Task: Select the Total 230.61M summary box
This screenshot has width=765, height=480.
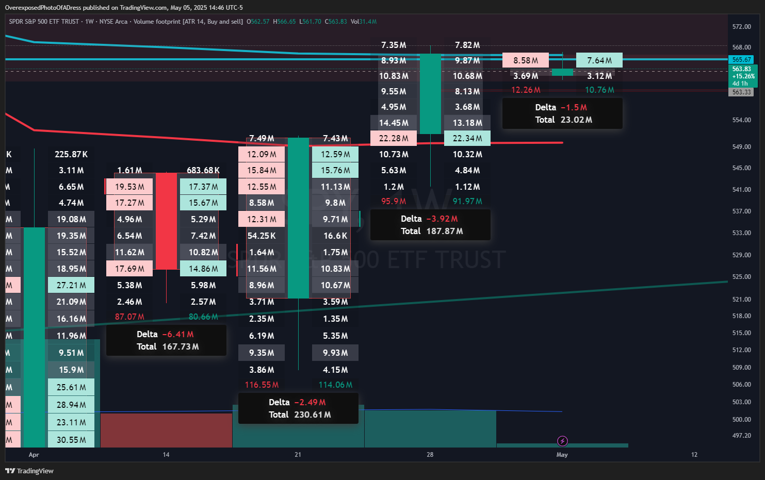Action: (298, 408)
